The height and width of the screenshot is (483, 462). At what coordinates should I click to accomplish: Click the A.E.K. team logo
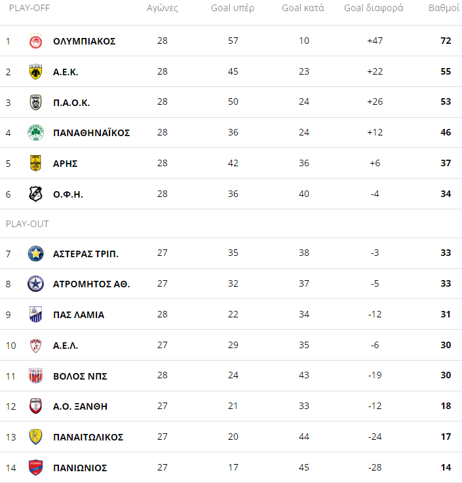(x=35, y=72)
